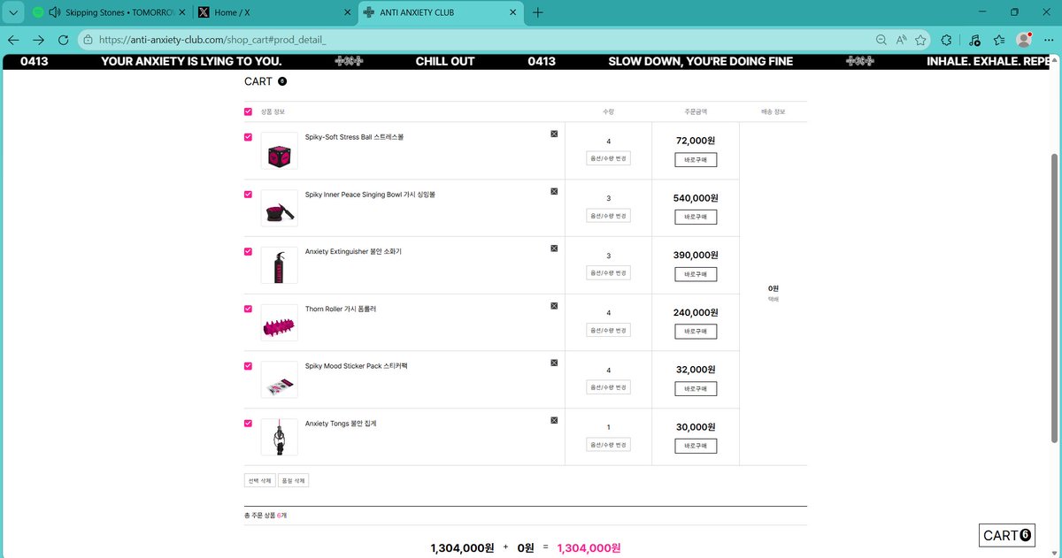Open Sticker Pack product thumbnail
This screenshot has height=558, width=1062.
280,379
